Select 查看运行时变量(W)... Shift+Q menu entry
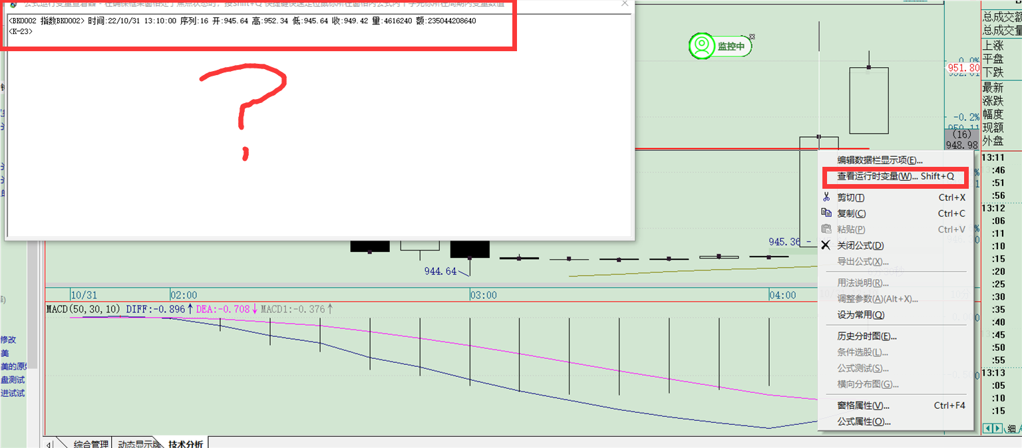This screenshot has height=448, width=1022. tap(895, 176)
